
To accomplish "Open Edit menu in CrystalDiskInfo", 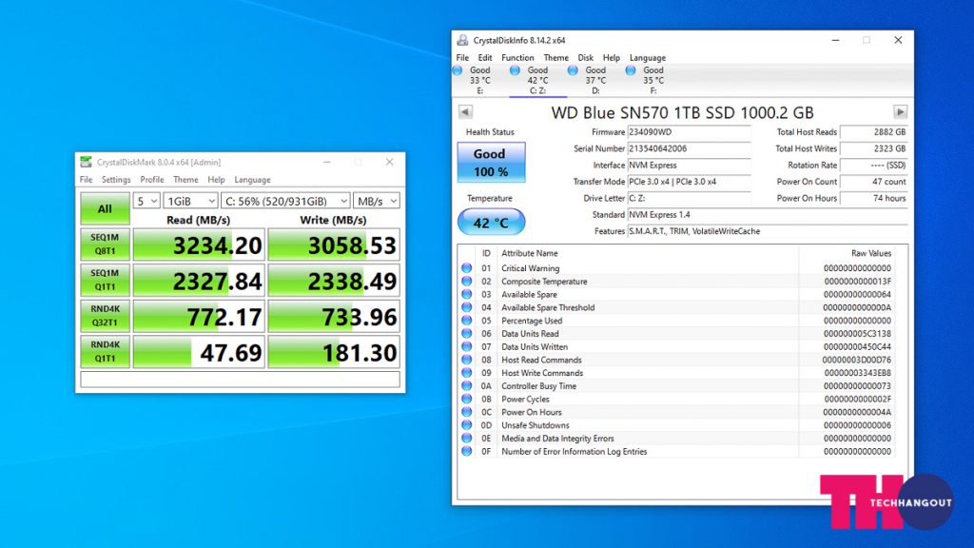I will click(x=485, y=58).
